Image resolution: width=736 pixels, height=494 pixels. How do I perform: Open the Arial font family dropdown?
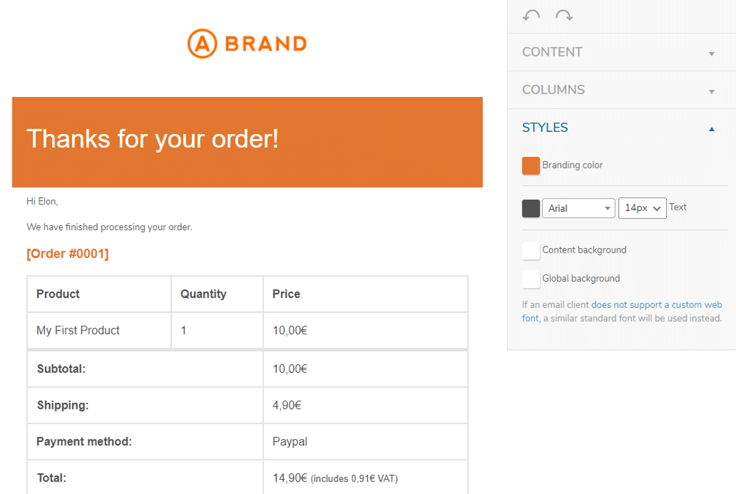(578, 208)
